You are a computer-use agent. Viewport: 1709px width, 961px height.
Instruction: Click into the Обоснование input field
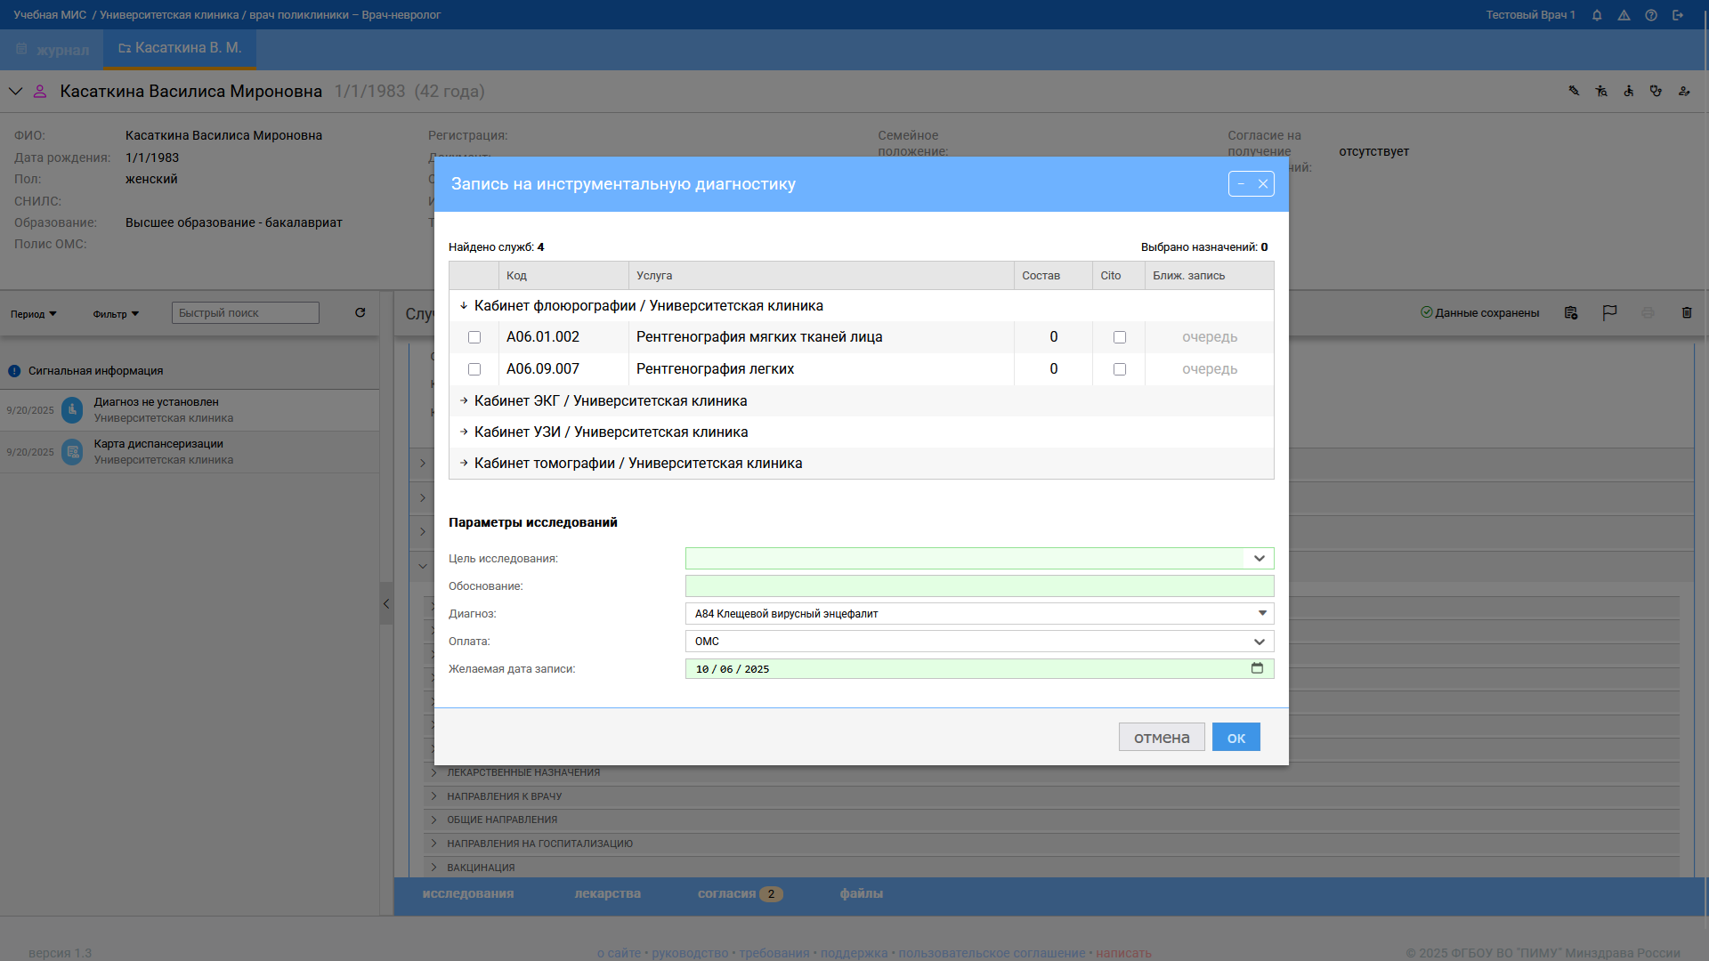point(979,586)
